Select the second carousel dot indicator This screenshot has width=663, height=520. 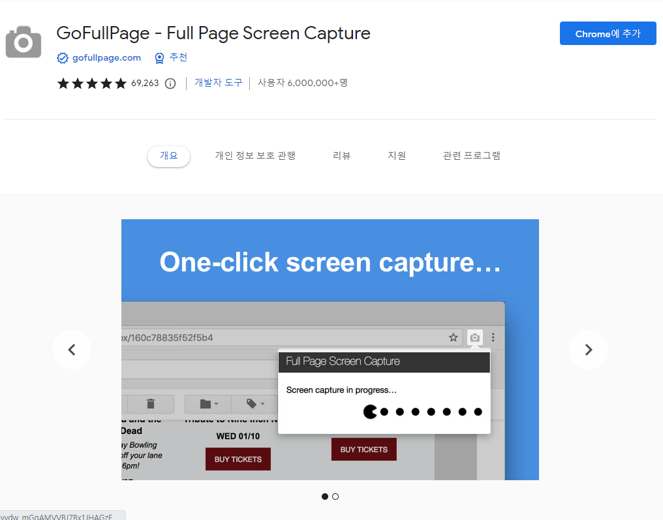coord(335,497)
